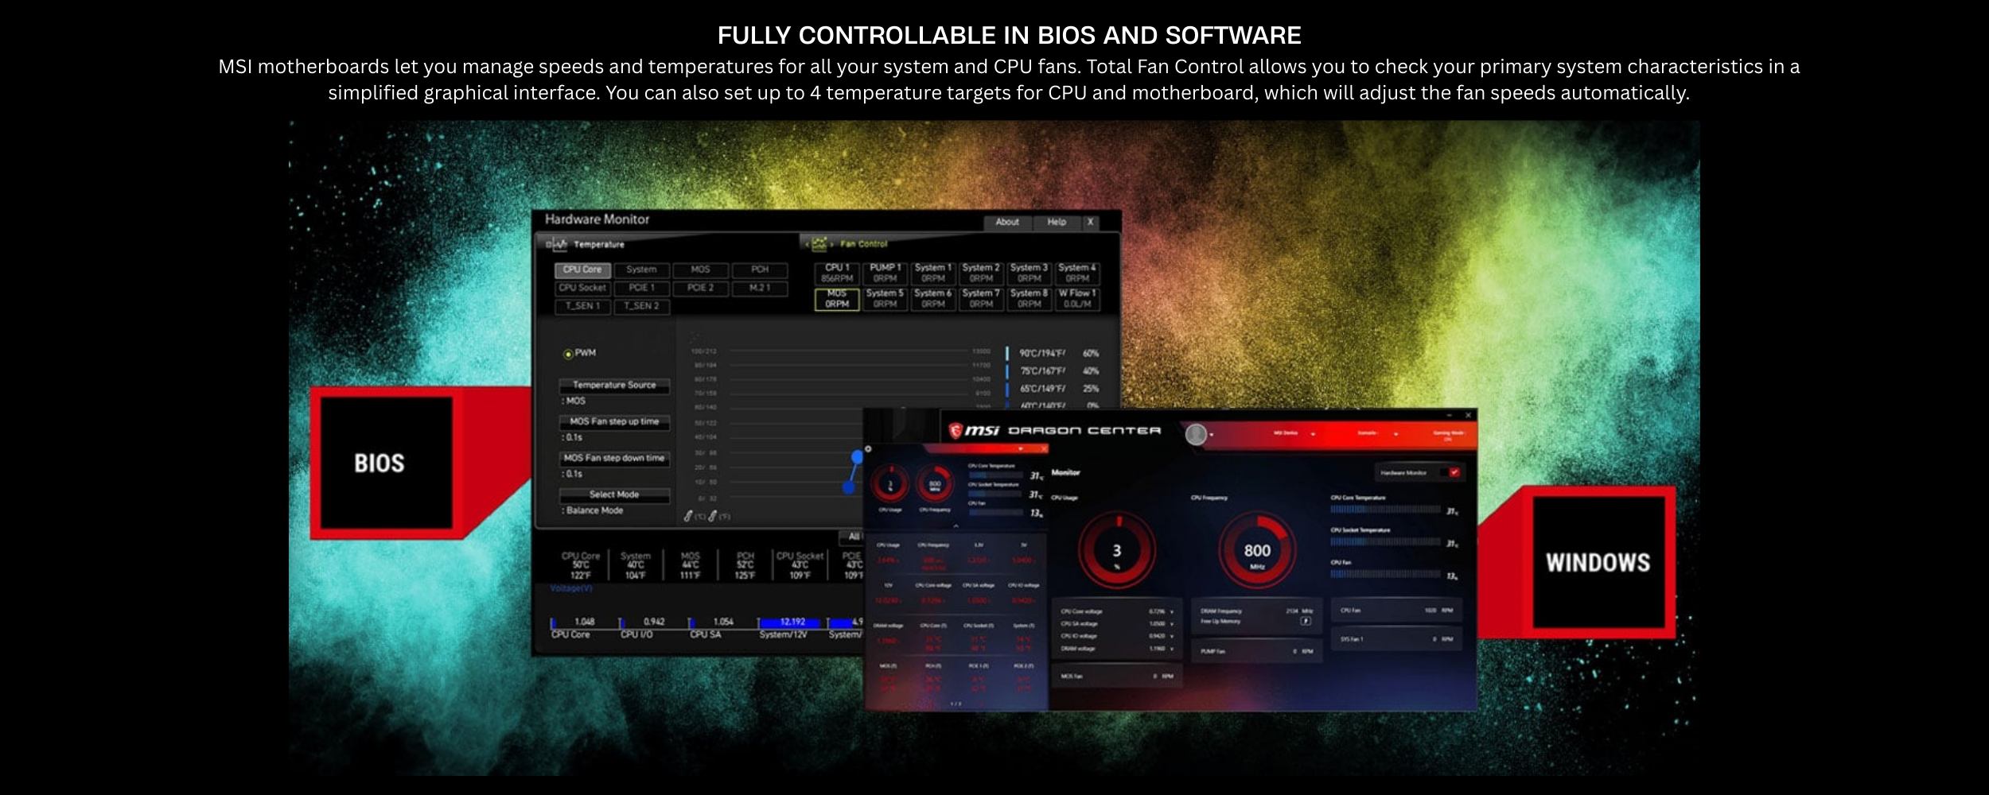Screen dimensions: 1989x795
Task: Click the large CPU Usage gauge showing 3%
Action: tap(1117, 549)
